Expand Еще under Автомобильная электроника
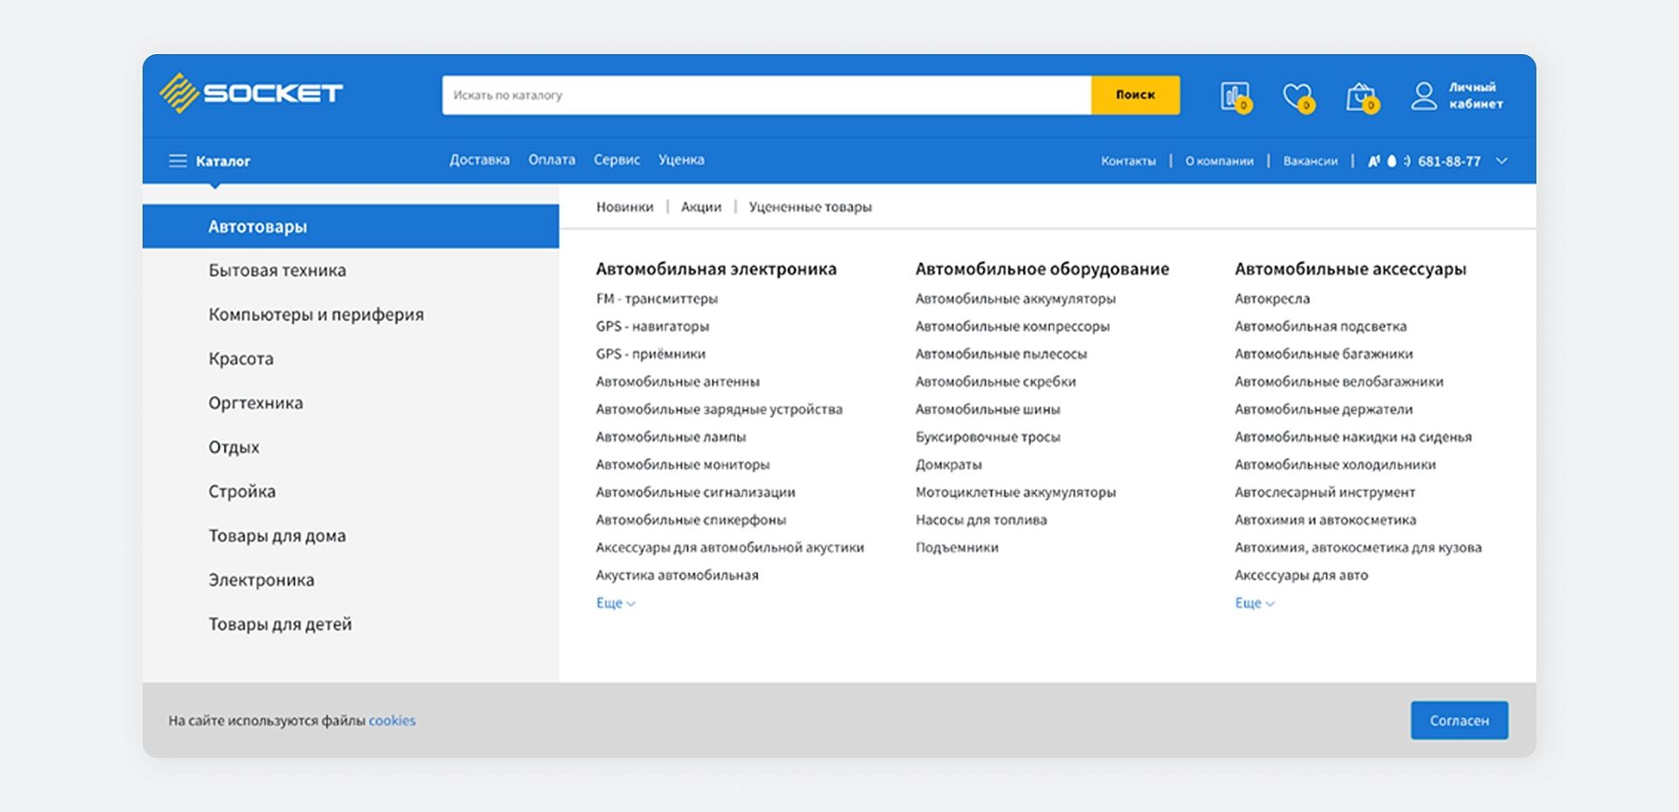The height and width of the screenshot is (812, 1679). [615, 603]
